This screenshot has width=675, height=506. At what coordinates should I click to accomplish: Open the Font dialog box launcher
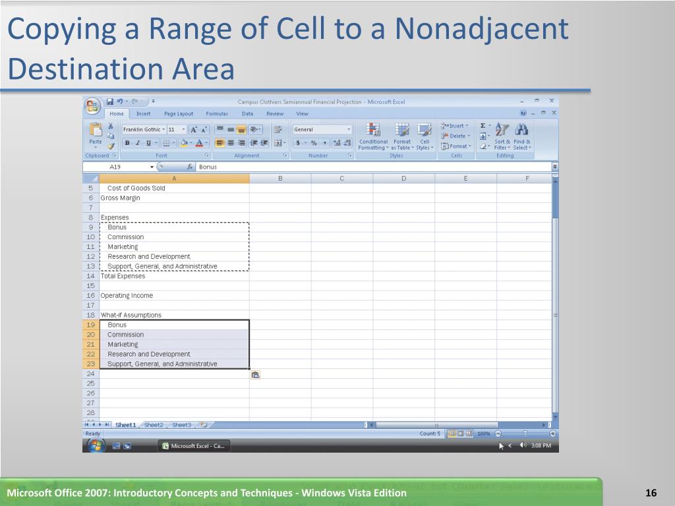coord(207,155)
